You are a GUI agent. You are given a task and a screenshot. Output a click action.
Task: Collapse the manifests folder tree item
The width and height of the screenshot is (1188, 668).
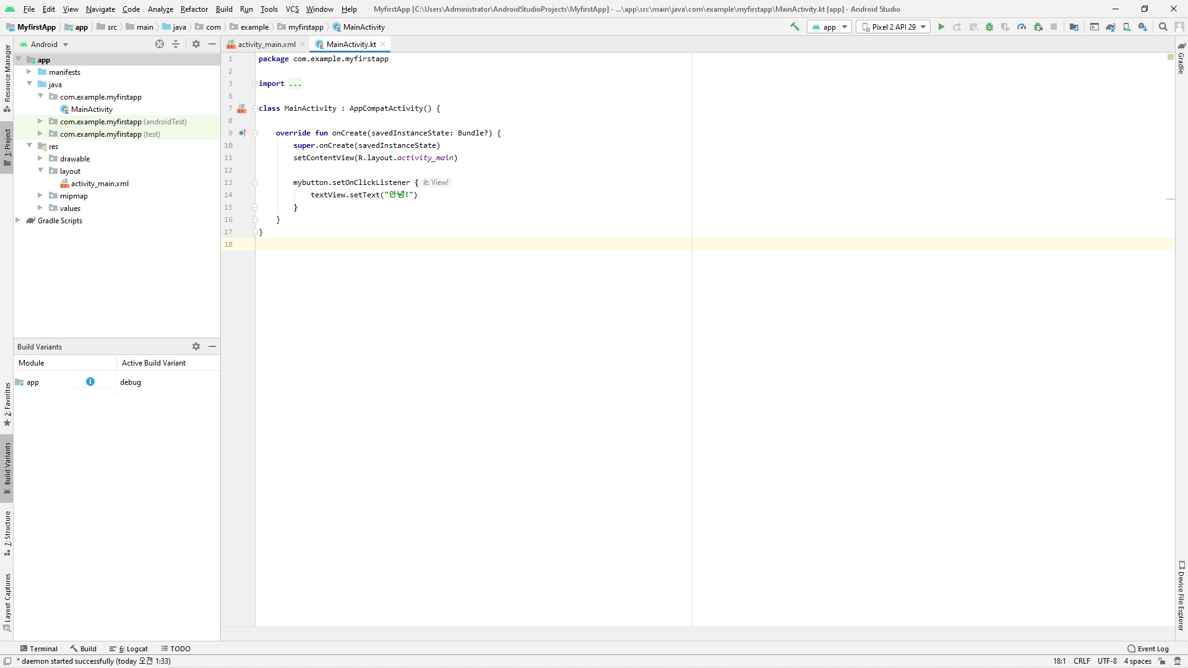[x=29, y=72]
